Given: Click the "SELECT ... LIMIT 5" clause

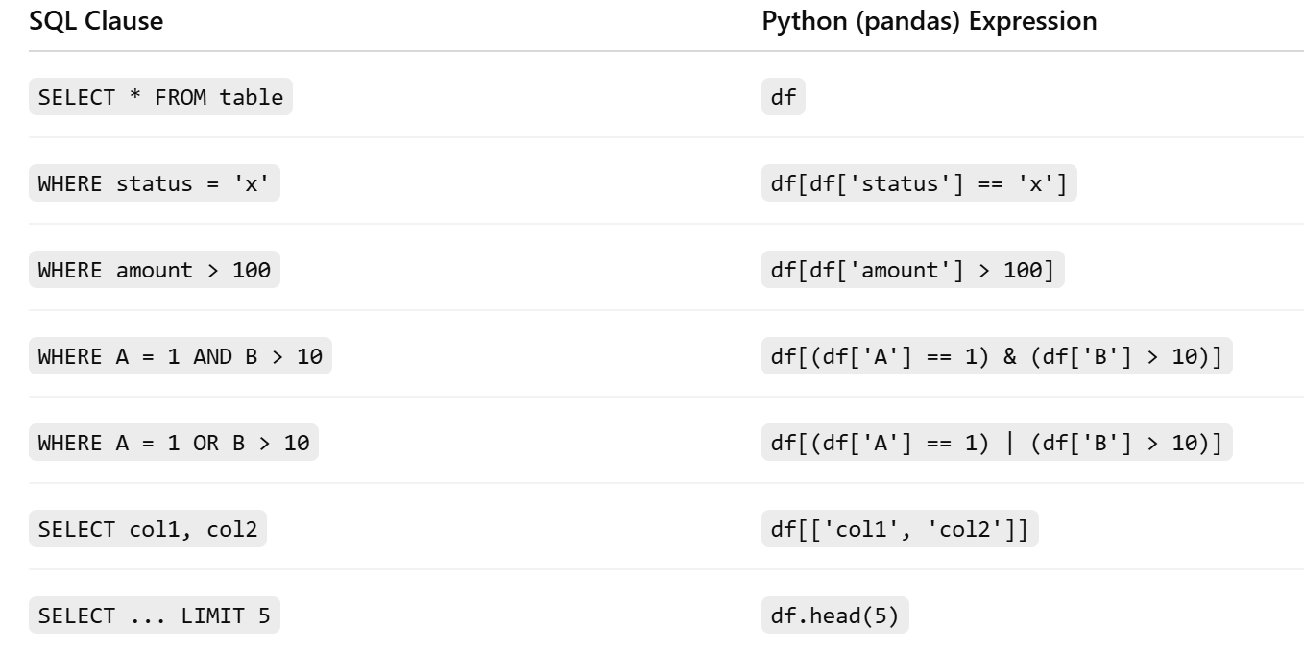Looking at the screenshot, I should click(x=154, y=615).
